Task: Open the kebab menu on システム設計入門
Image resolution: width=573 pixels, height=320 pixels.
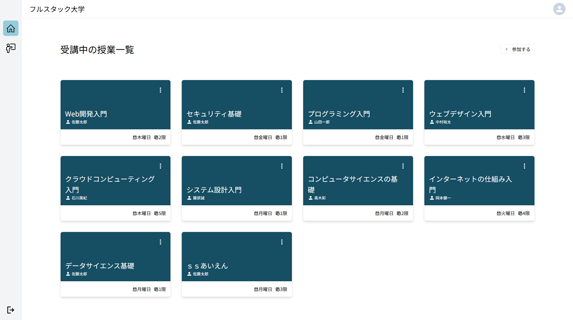Action: tap(282, 166)
